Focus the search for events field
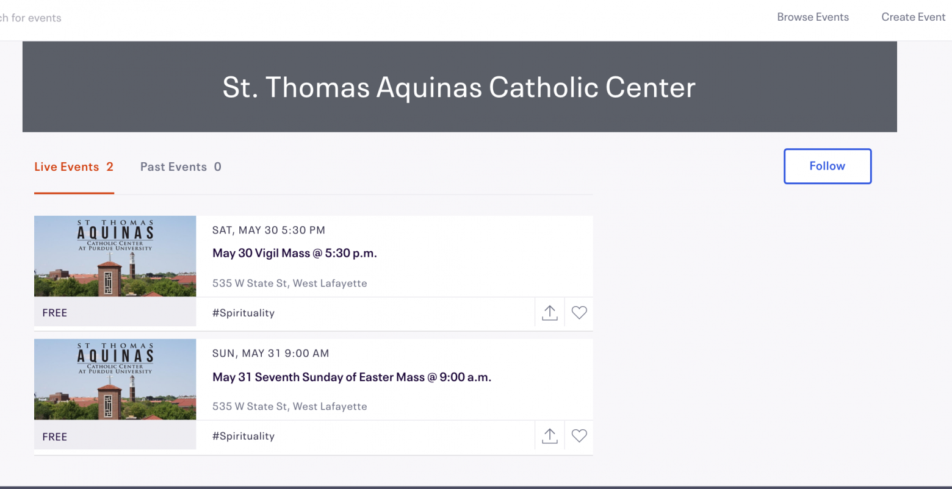The width and height of the screenshot is (952, 489). point(31,18)
